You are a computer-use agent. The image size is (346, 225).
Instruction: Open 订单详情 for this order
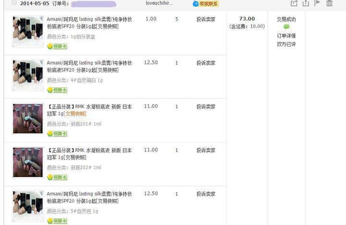click(286, 36)
